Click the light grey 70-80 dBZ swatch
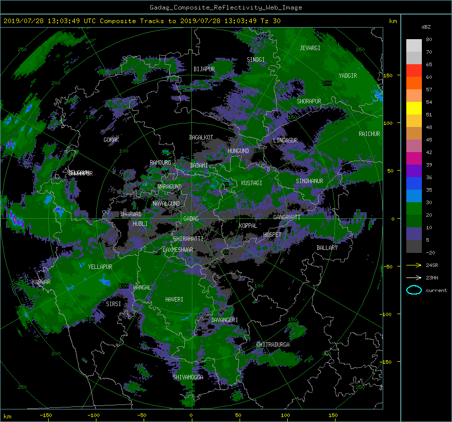Image resolution: width=452 pixels, height=422 pixels. pos(414,46)
